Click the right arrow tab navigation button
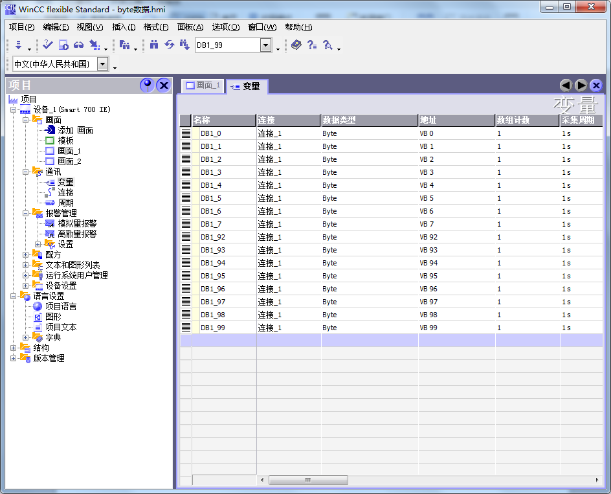The height and width of the screenshot is (494, 611). (581, 85)
